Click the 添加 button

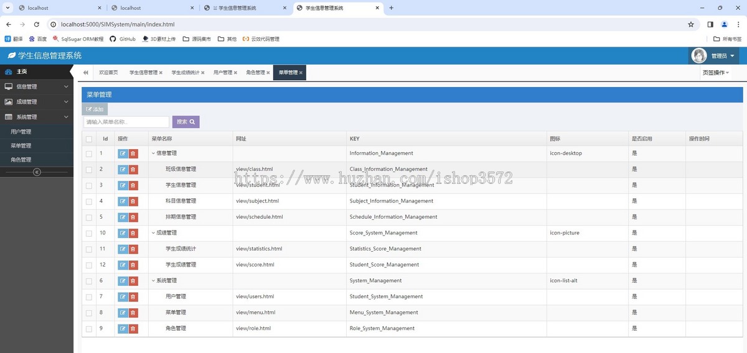(95, 109)
